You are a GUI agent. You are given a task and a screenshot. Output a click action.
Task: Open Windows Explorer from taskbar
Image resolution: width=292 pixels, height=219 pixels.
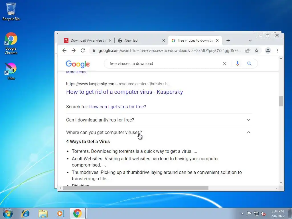[x=43, y=213]
